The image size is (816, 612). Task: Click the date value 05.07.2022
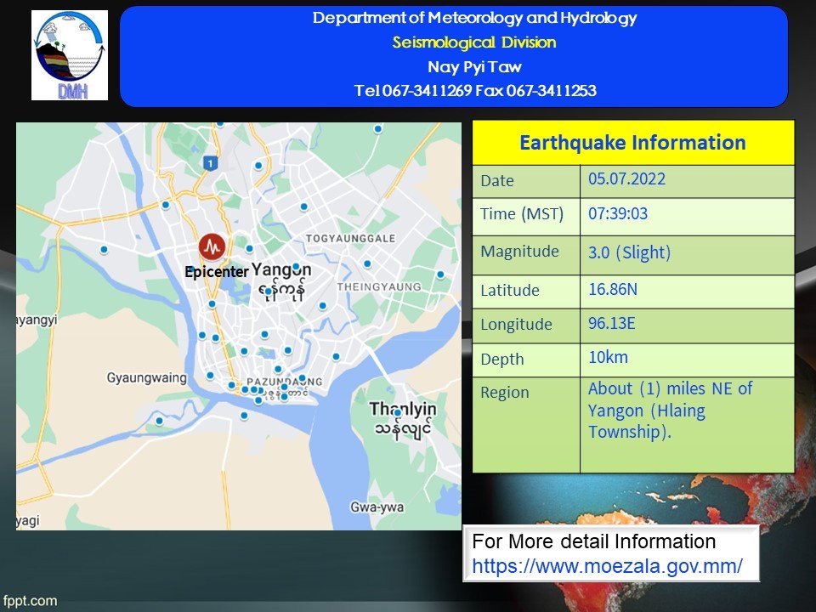[626, 179]
